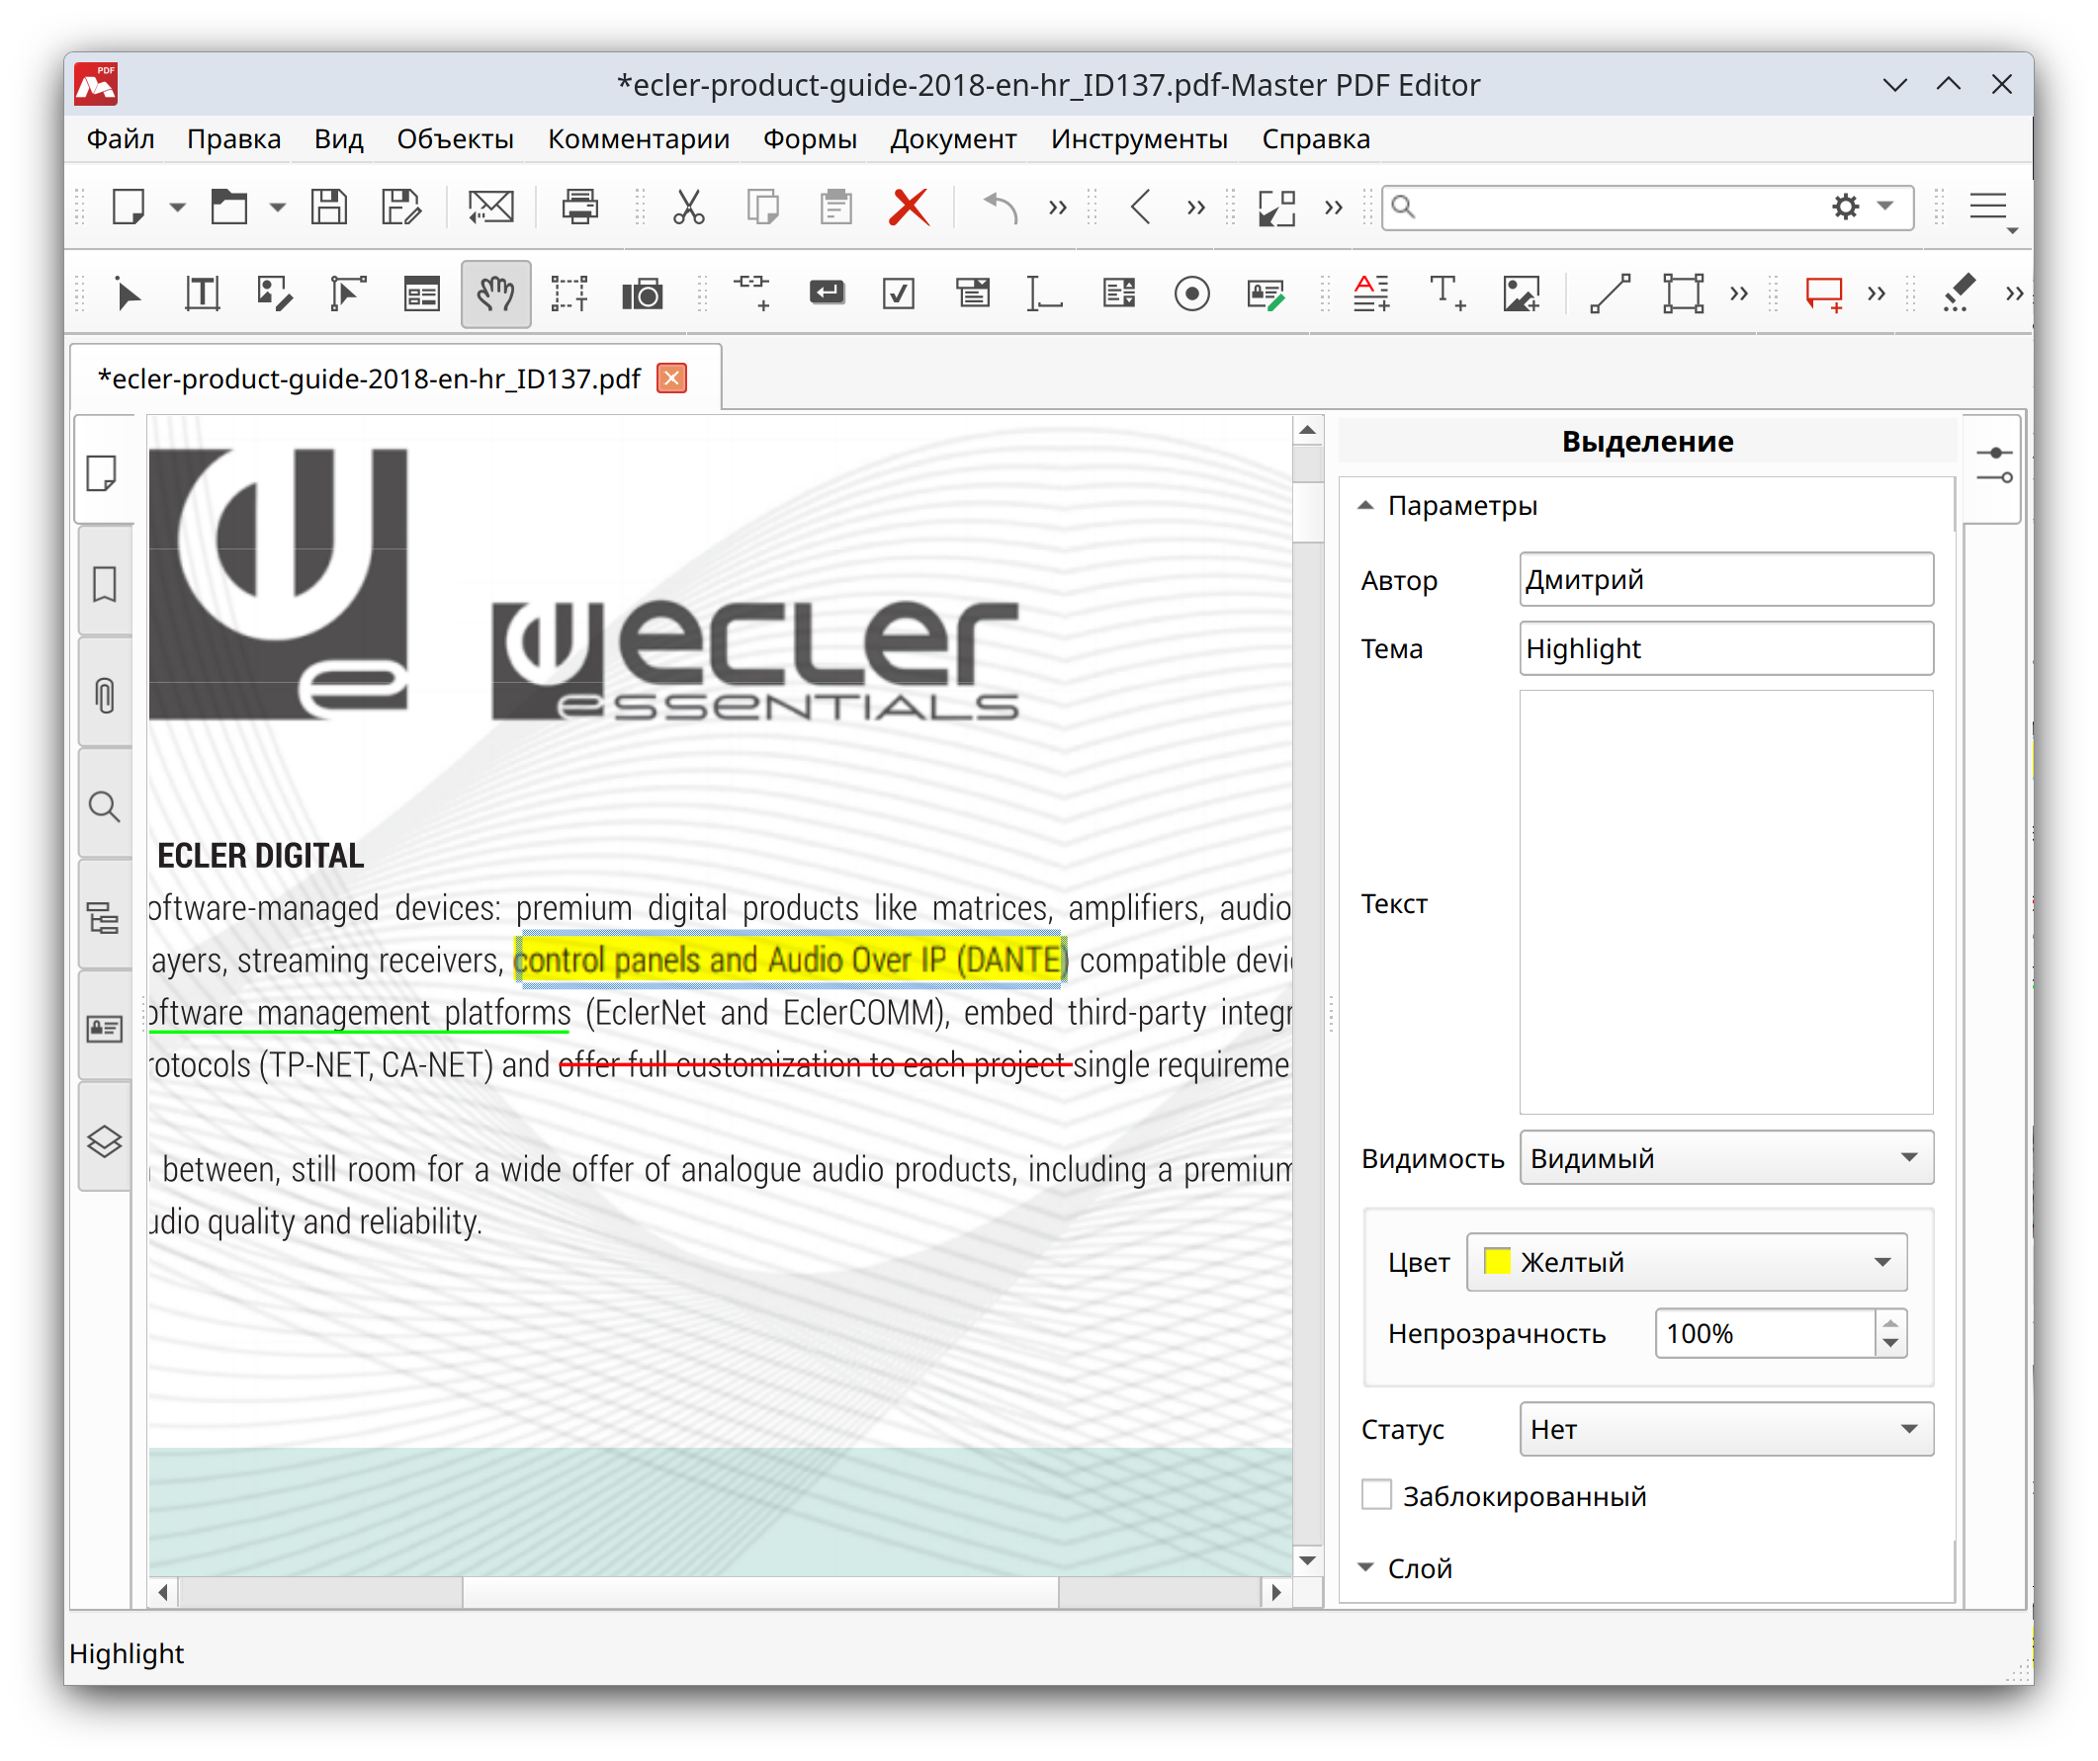This screenshot has height=1761, width=2098.
Task: Click the yellow color swatch in Цвет
Action: (1497, 1262)
